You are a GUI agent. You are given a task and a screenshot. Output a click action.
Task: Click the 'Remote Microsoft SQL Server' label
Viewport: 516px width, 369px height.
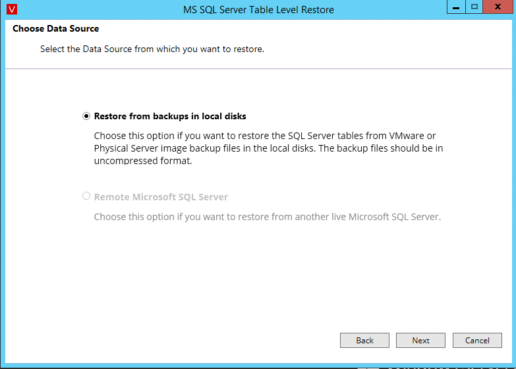161,197
